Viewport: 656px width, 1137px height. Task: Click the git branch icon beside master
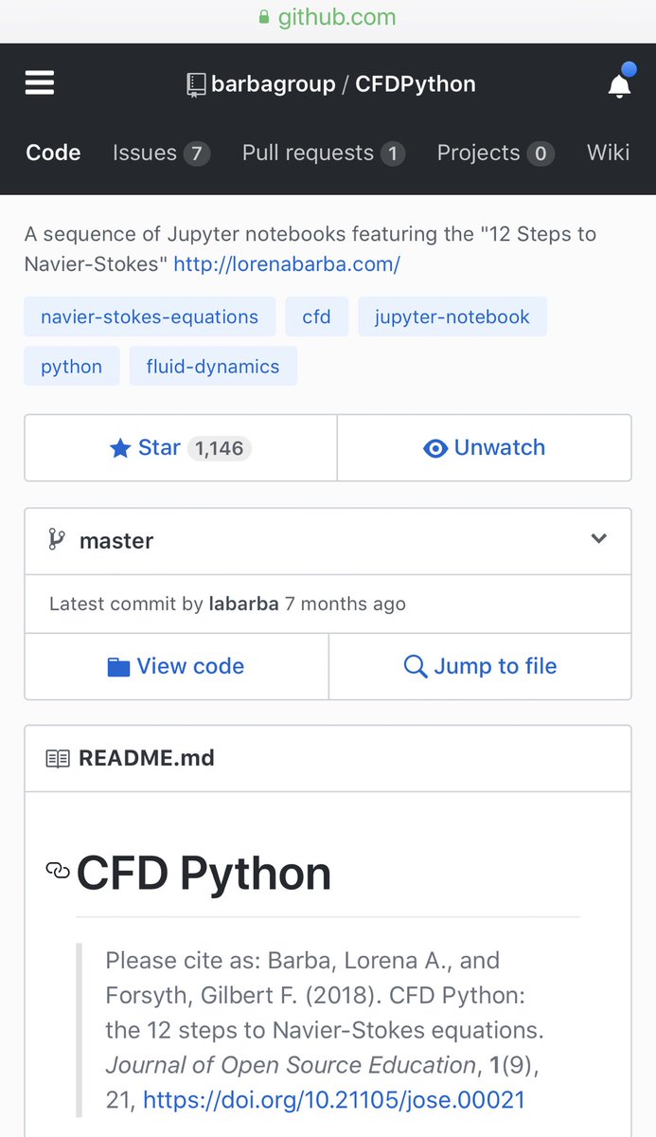[57, 540]
